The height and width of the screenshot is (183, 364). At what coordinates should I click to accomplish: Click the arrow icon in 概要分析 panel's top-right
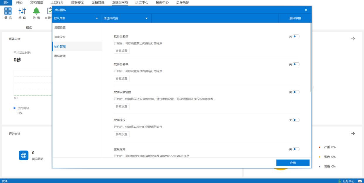tap(353, 39)
